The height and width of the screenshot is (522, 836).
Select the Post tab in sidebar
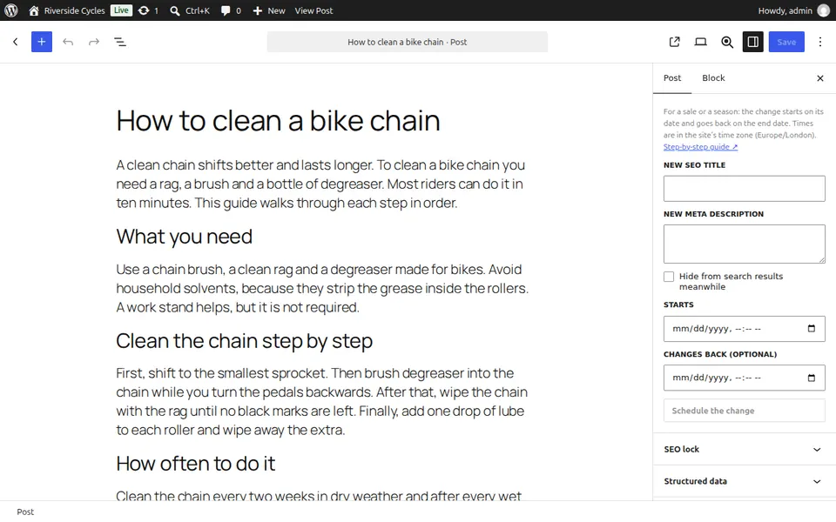click(672, 78)
